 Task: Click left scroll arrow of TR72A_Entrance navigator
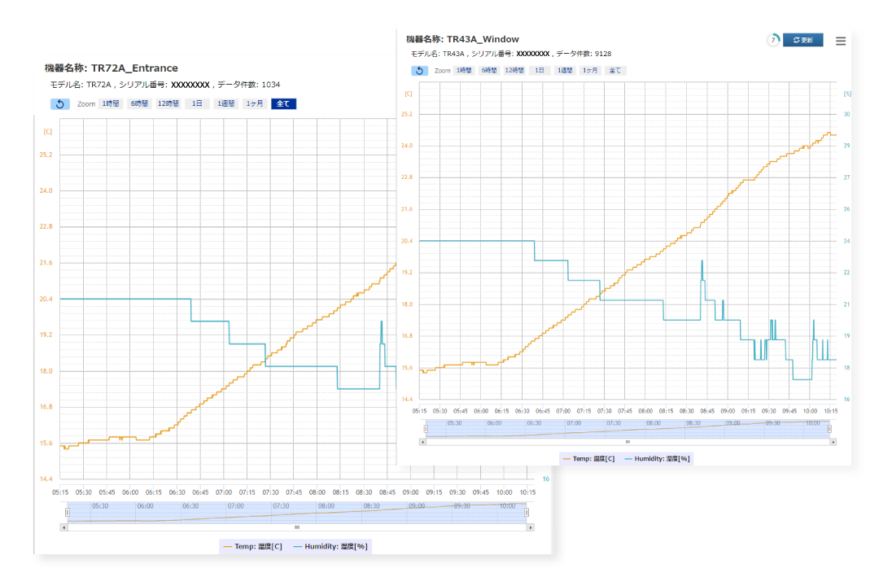pyautogui.click(x=63, y=527)
